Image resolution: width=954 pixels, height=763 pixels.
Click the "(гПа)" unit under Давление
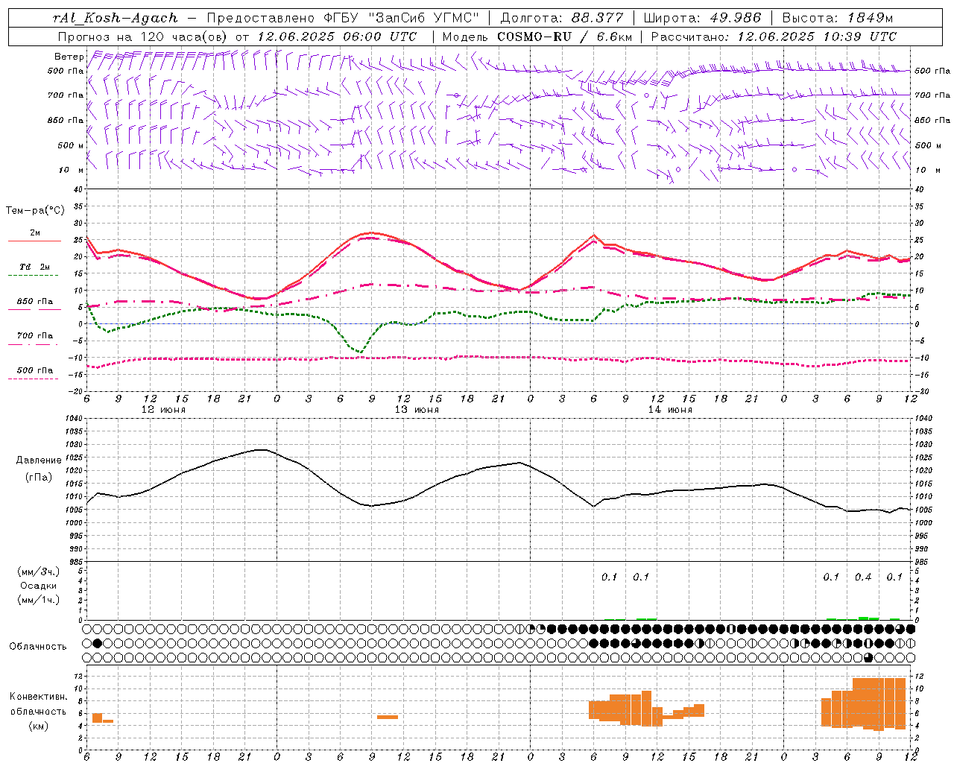pyautogui.click(x=39, y=478)
